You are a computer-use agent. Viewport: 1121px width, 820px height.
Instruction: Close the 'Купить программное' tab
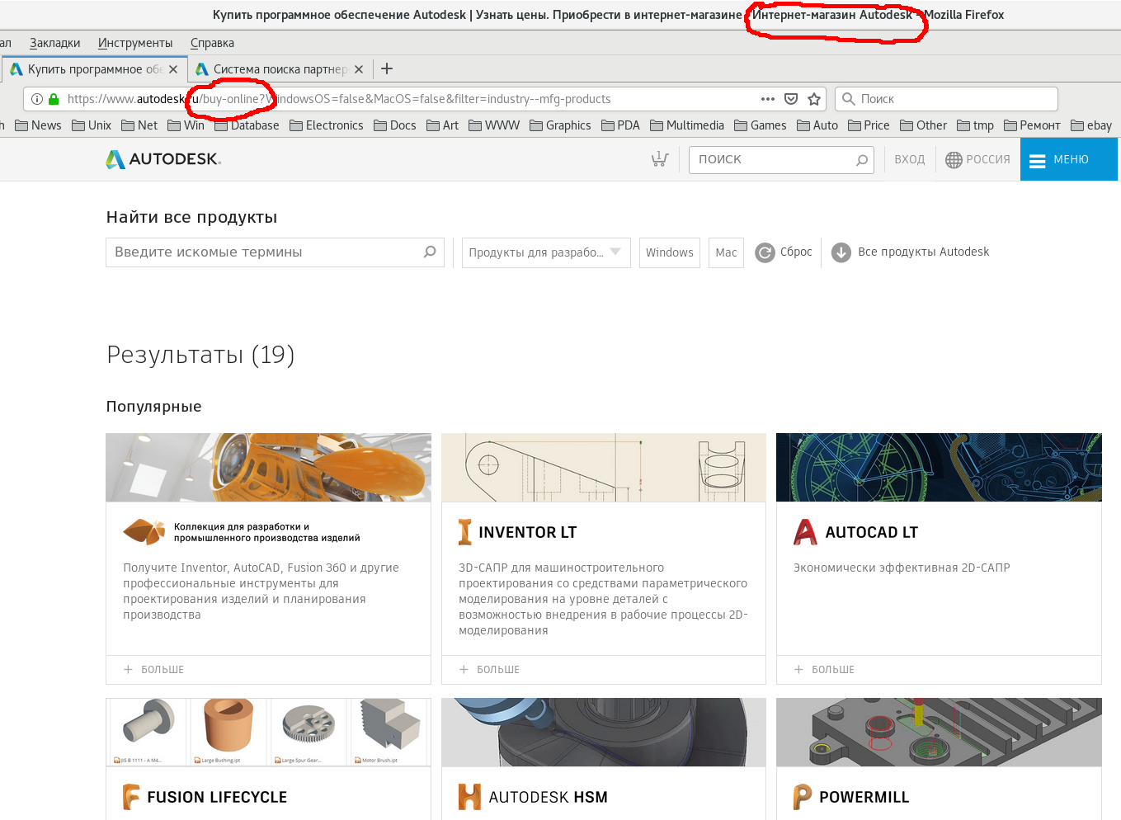pyautogui.click(x=173, y=69)
